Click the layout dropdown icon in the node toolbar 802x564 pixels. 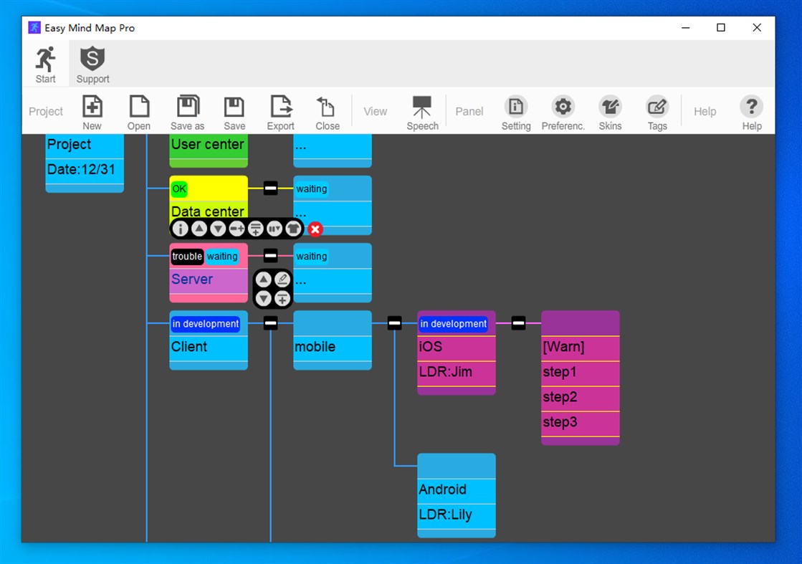[x=274, y=228]
